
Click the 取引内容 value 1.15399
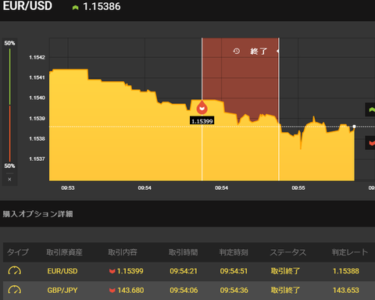130,271
